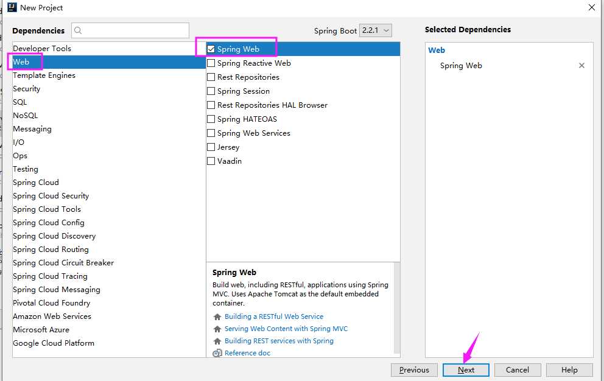Select the Spring Web Services checkbox
Screen dimensions: 604x381
(211, 133)
